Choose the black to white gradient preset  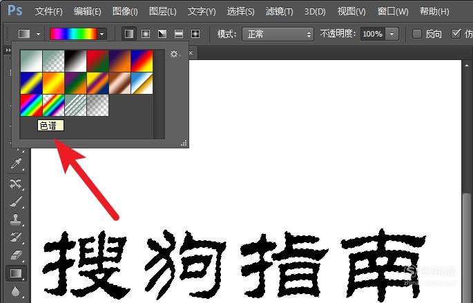point(75,61)
